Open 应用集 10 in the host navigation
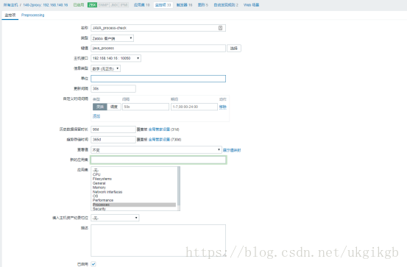 point(141,5)
